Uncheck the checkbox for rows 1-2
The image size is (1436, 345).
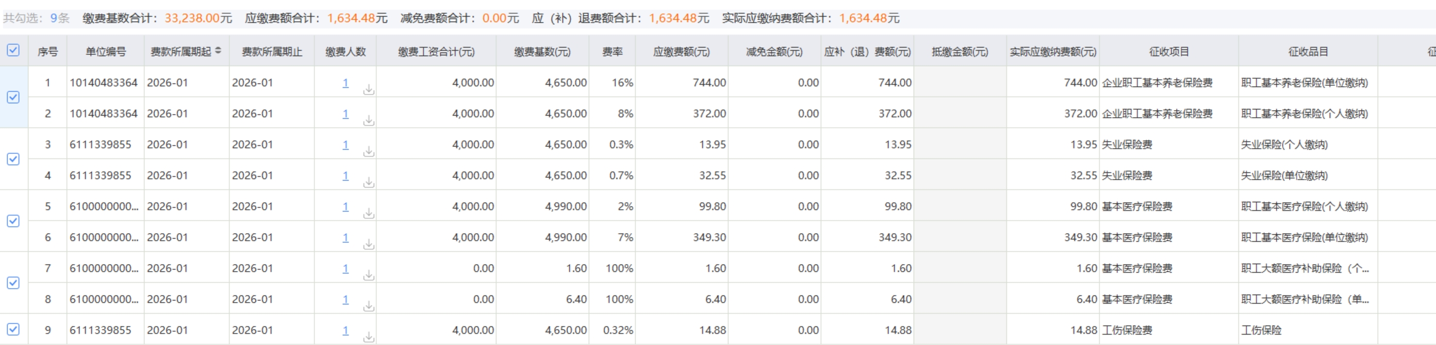pos(13,97)
